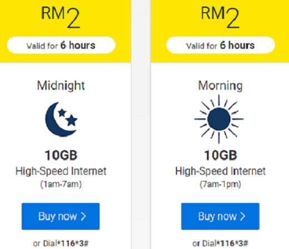
Task: Click Morning's High-Speed Internet text
Action: click(x=220, y=171)
